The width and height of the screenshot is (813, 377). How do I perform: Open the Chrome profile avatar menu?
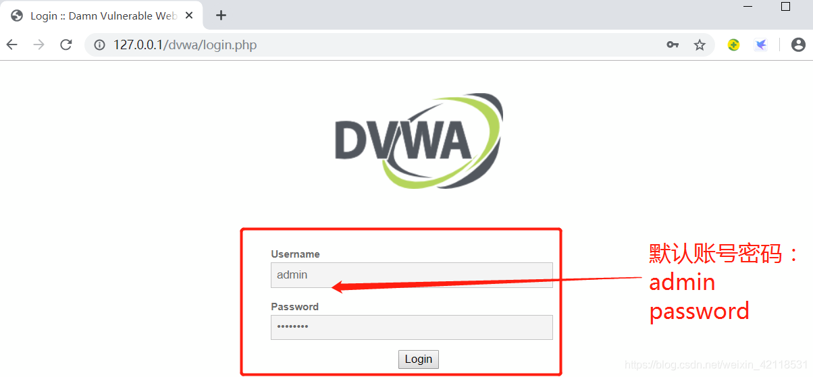(x=798, y=45)
